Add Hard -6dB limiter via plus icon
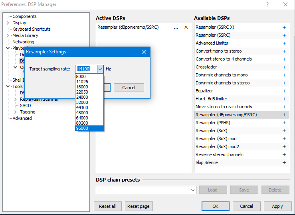The image size is (295, 215). tap(284, 99)
